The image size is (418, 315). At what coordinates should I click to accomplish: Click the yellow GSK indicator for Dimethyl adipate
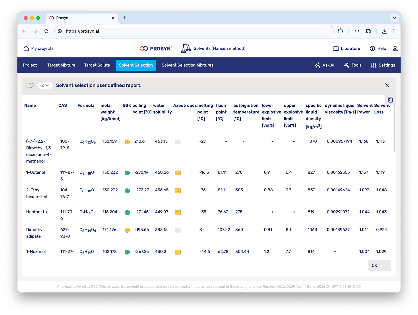pyautogui.click(x=127, y=230)
